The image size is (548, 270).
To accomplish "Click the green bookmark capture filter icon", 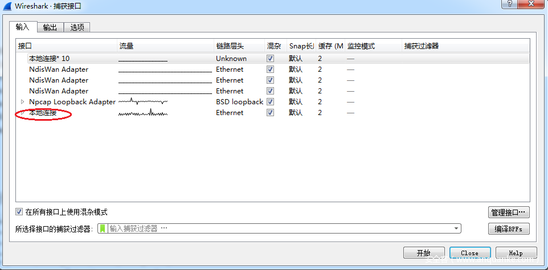I will pyautogui.click(x=103, y=228).
